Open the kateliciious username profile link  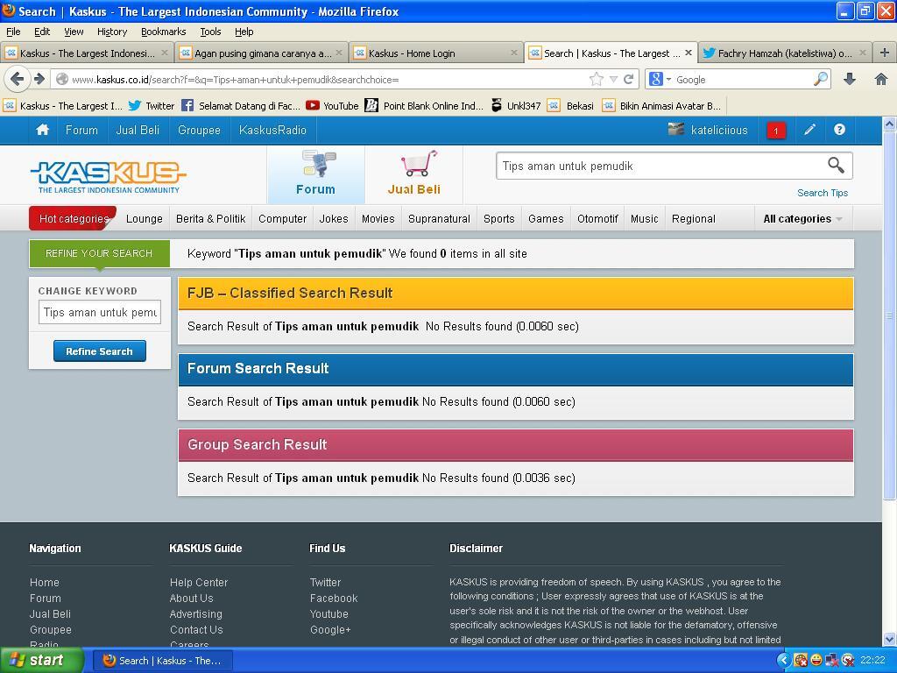pyautogui.click(x=719, y=130)
